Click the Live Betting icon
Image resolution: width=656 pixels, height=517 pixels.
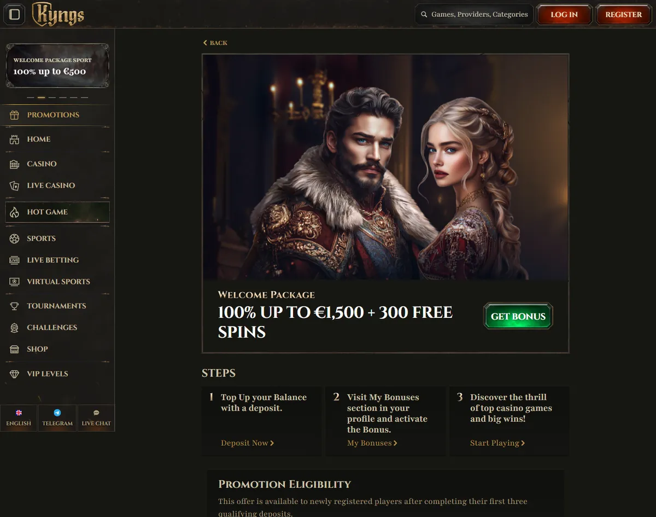[15, 260]
